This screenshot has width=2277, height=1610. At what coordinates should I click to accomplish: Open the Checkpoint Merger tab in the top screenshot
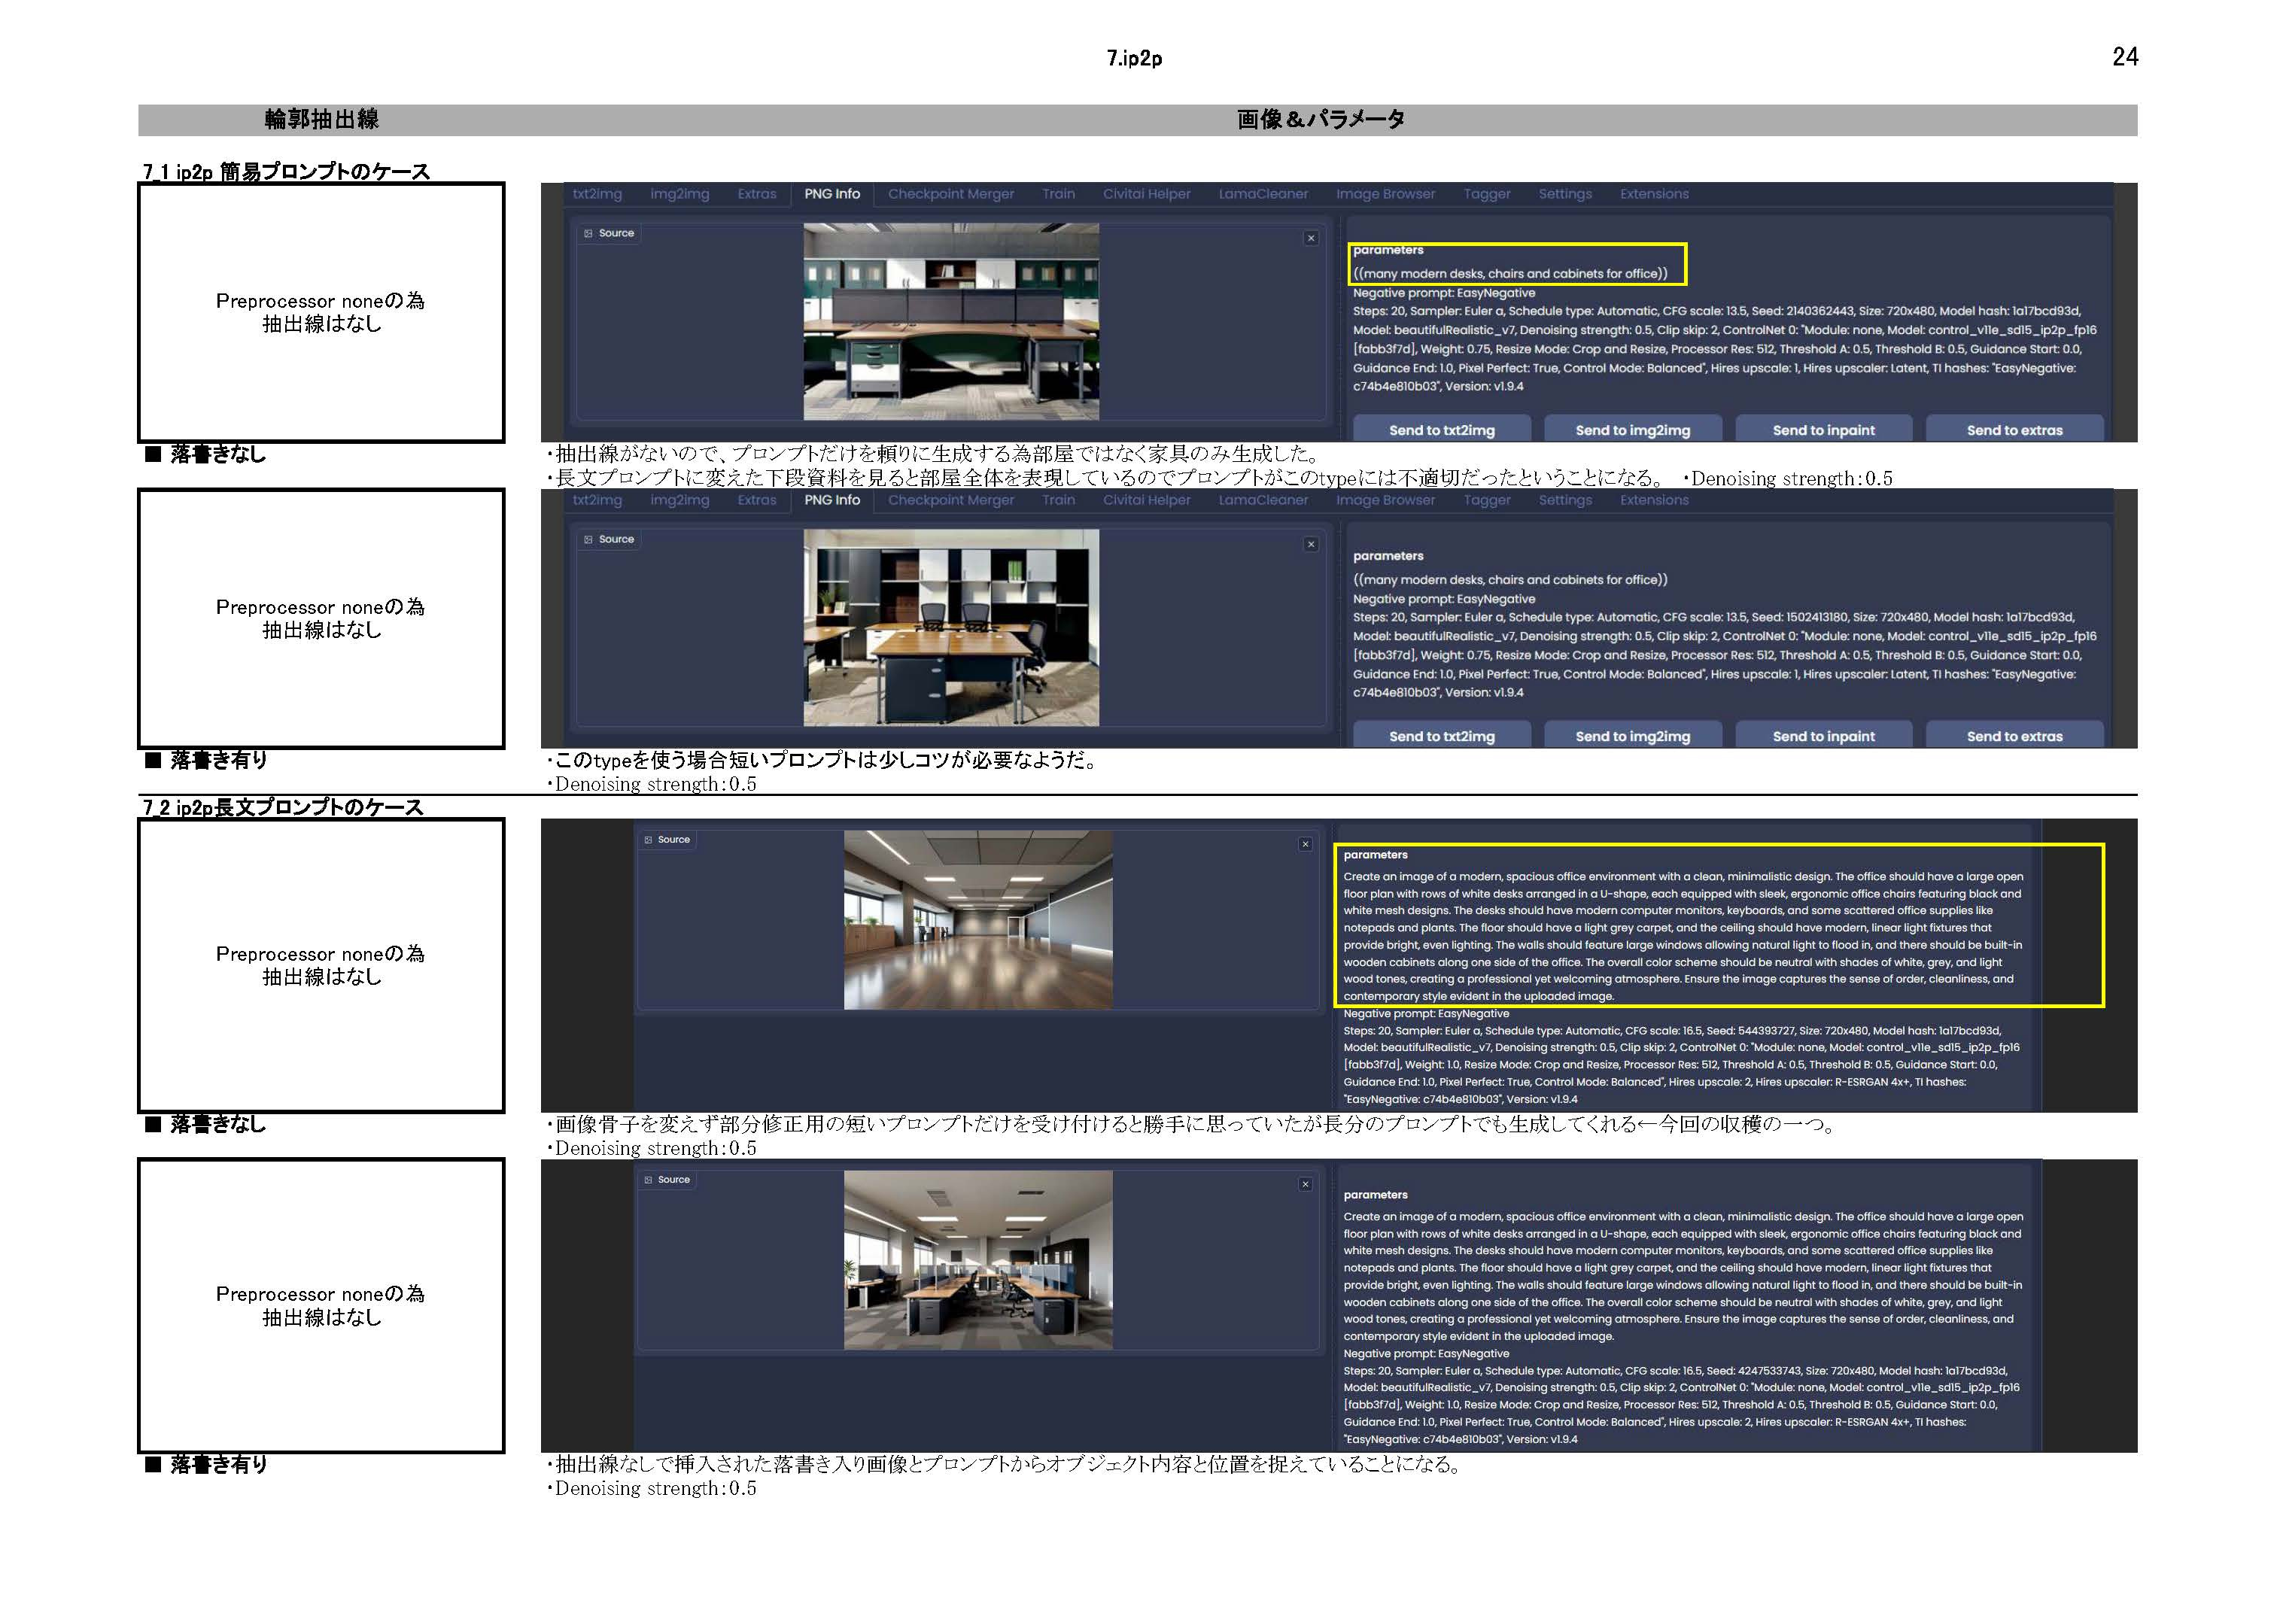(x=950, y=194)
